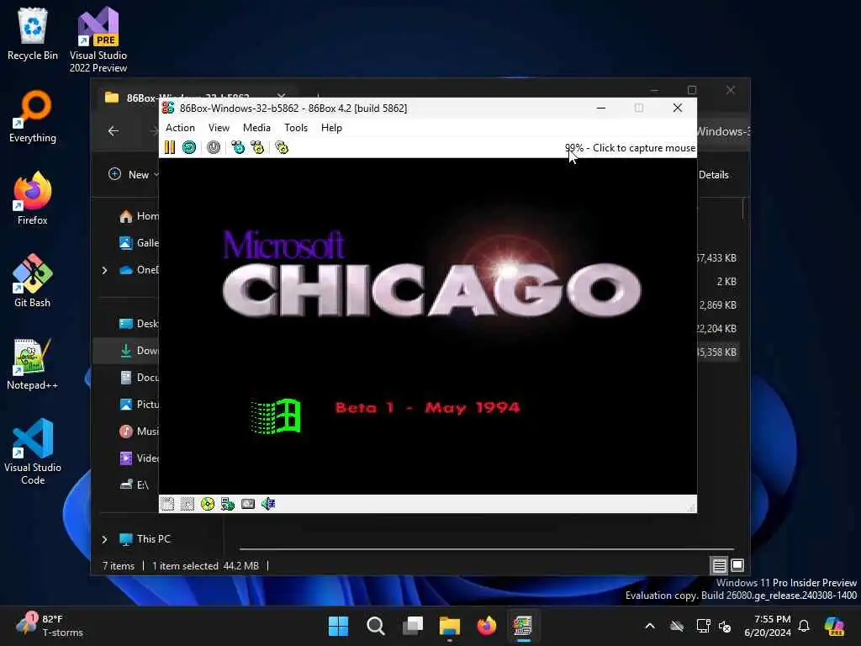
Task: Open the clock showing 7:55 PM
Action: pos(768,626)
